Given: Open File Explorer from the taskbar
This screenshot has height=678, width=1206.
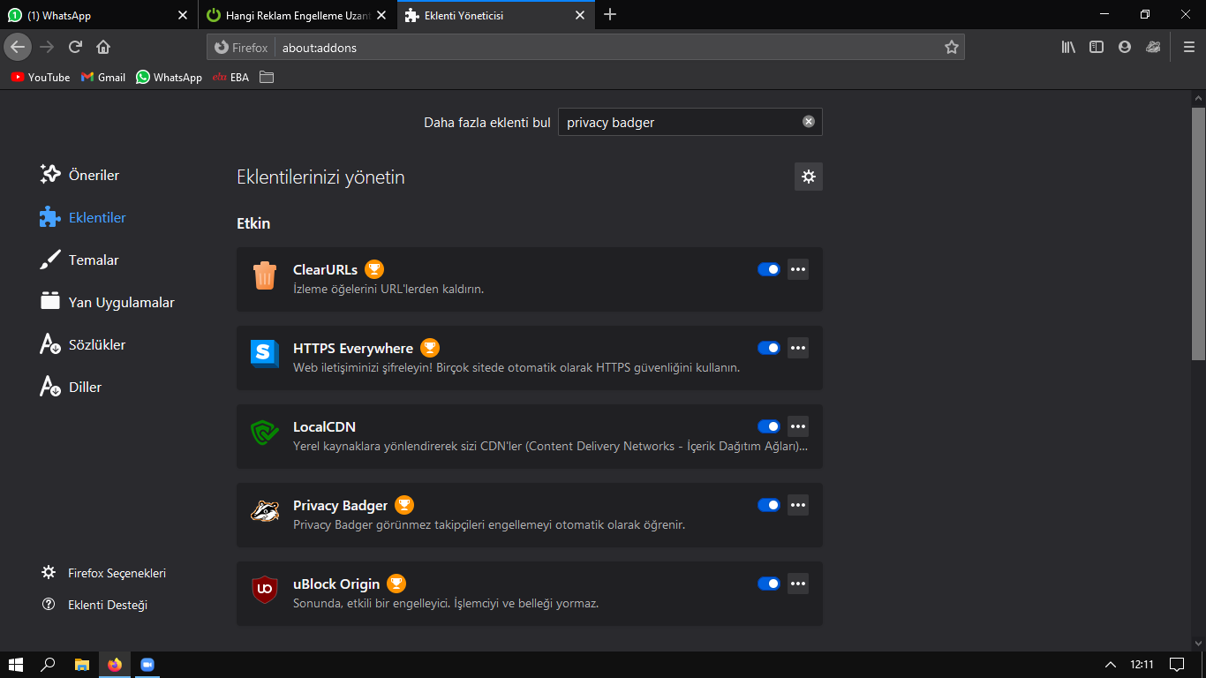Looking at the screenshot, I should tap(82, 665).
